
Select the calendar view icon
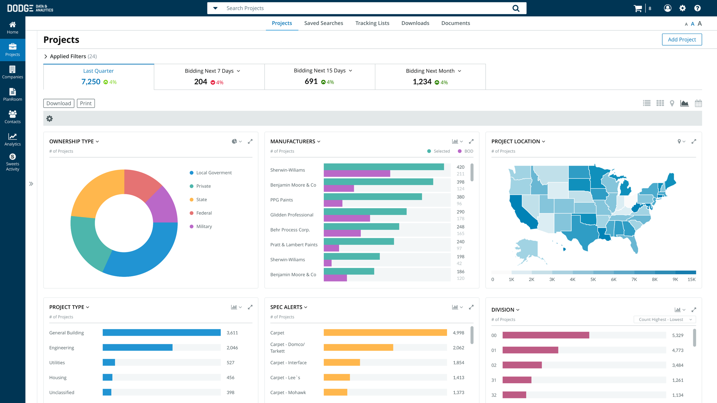(698, 103)
